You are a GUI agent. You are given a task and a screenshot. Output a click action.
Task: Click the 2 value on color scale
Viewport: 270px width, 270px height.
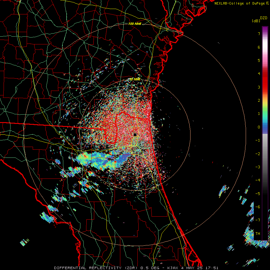click(x=259, y=100)
